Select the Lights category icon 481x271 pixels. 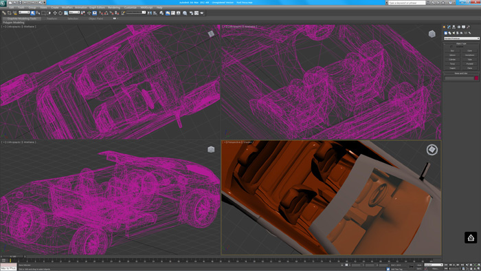pyautogui.click(x=454, y=33)
